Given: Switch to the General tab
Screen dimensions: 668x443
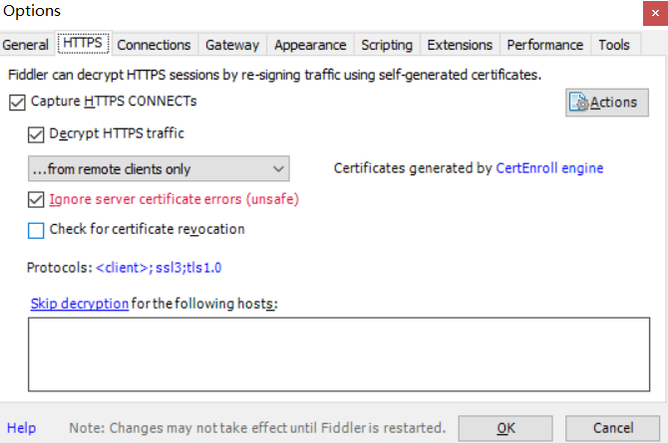Looking at the screenshot, I should pyautogui.click(x=26, y=45).
